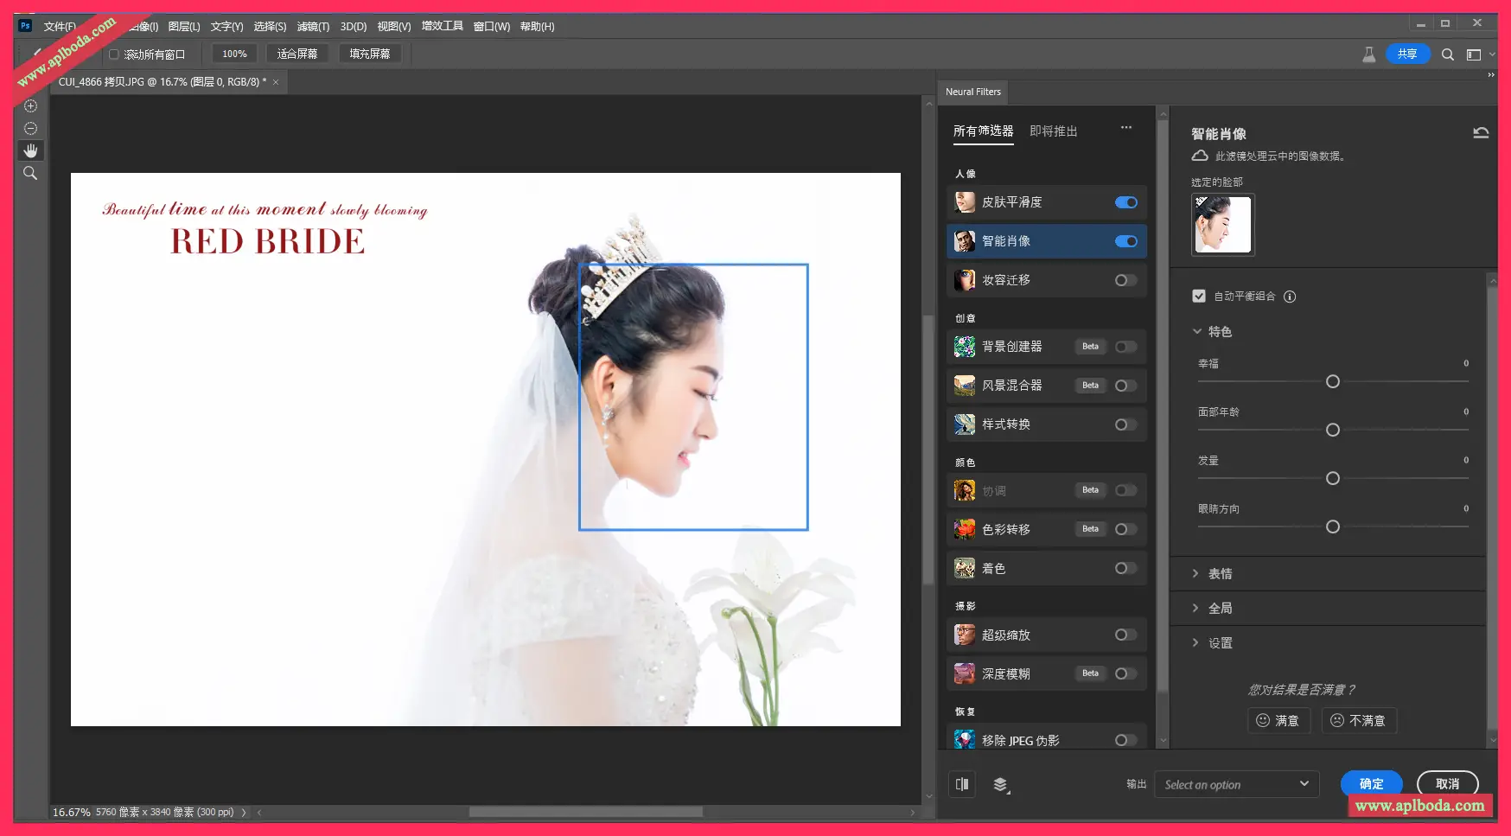
Task: Click the 确定 button
Action: [x=1371, y=783]
